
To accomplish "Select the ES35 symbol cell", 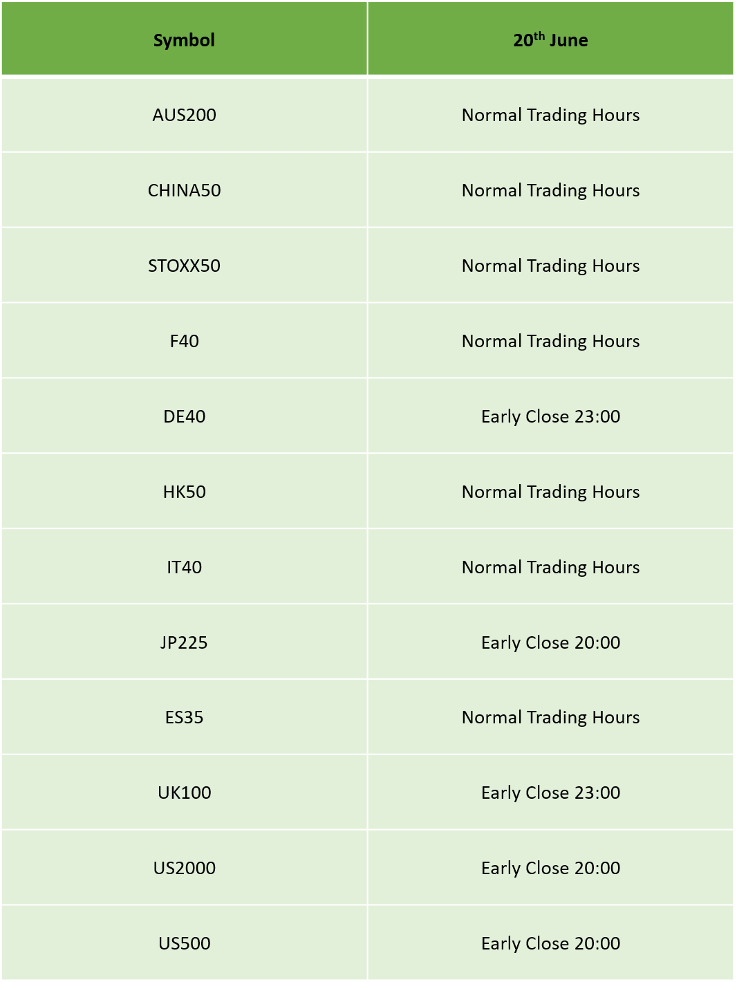I will point(184,717).
